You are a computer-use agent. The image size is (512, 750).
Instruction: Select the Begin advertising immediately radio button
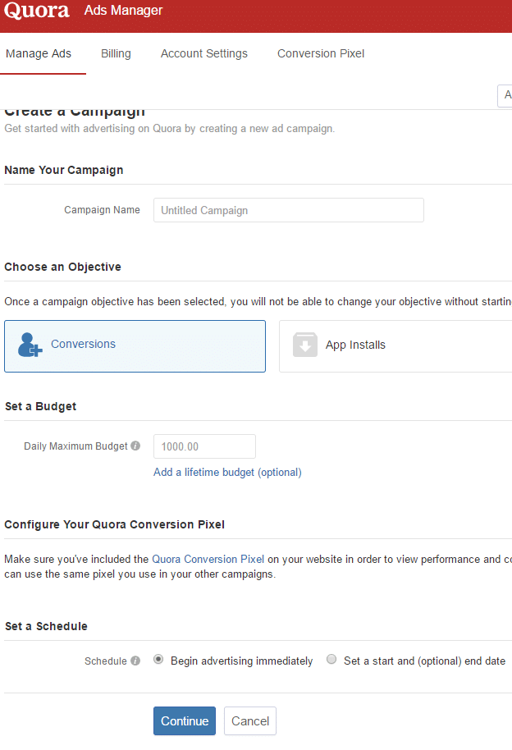157,659
